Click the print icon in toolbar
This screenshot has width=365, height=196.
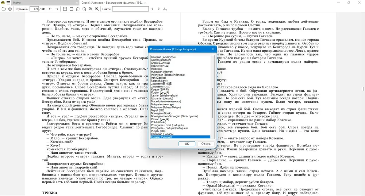coord(10,9)
